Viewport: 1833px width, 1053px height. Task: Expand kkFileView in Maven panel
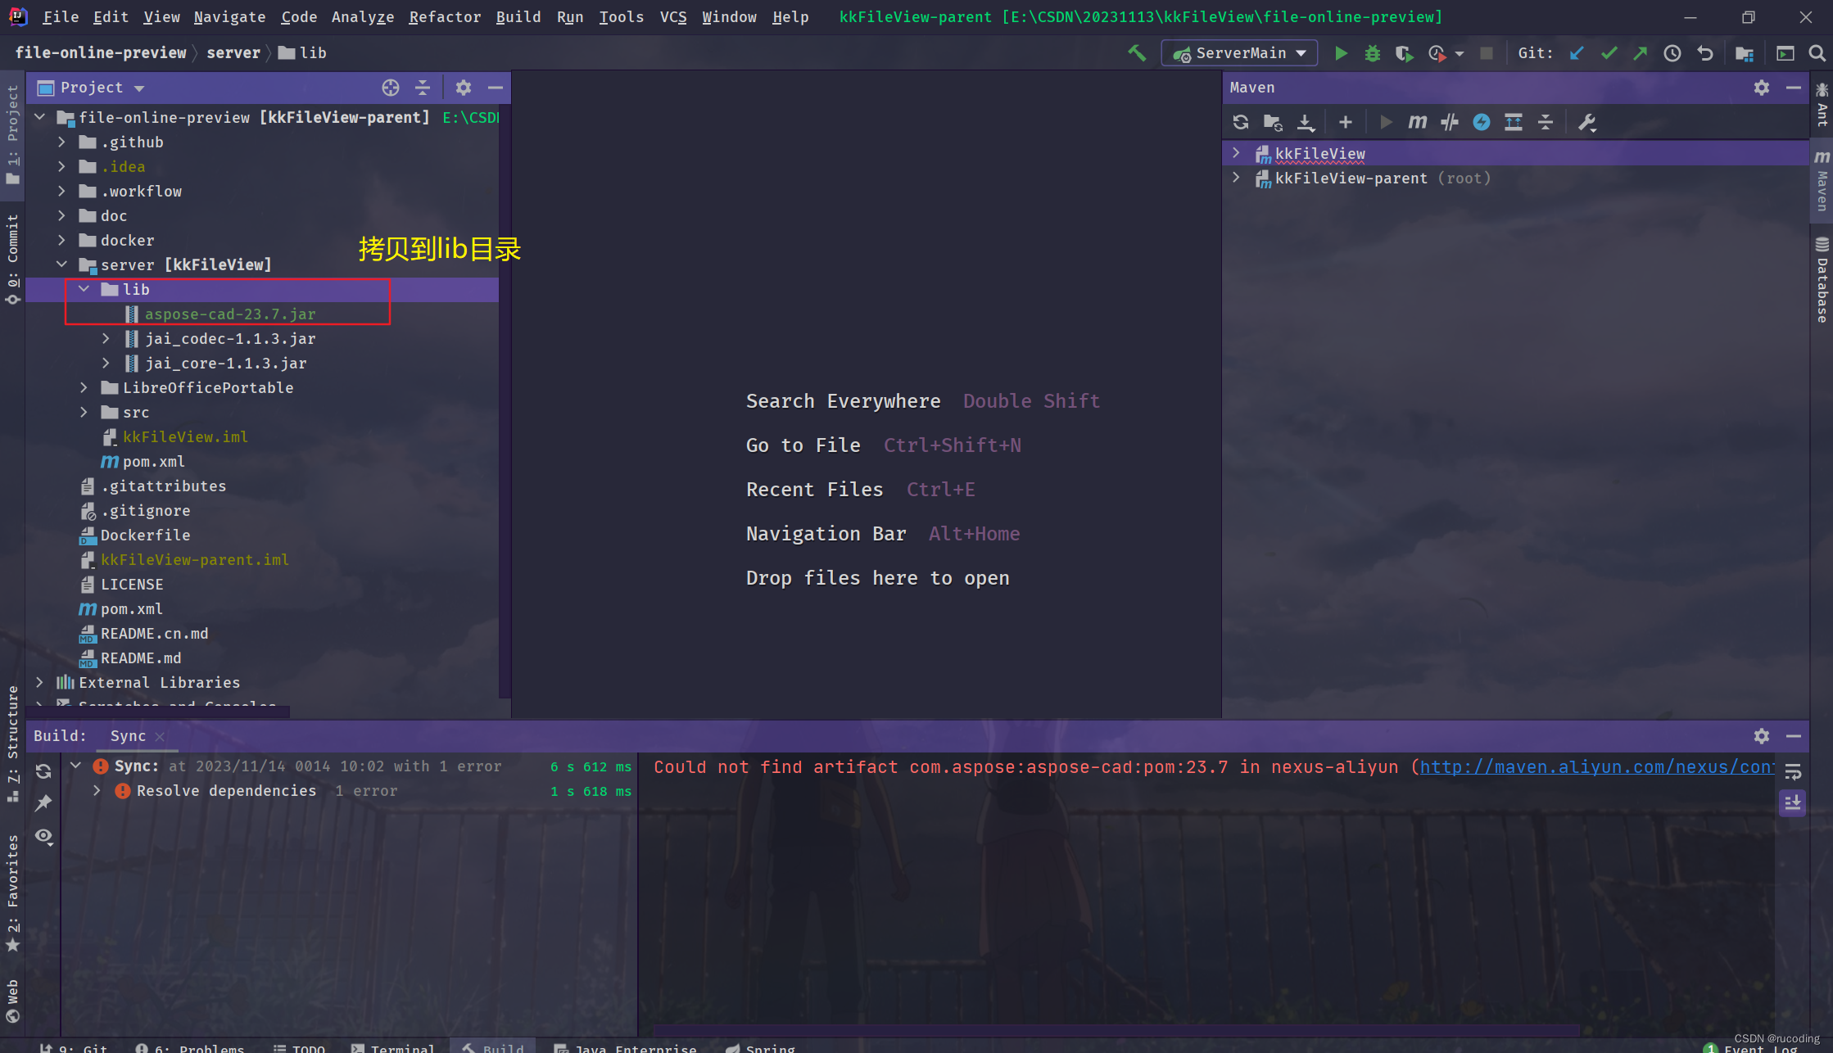click(x=1236, y=153)
